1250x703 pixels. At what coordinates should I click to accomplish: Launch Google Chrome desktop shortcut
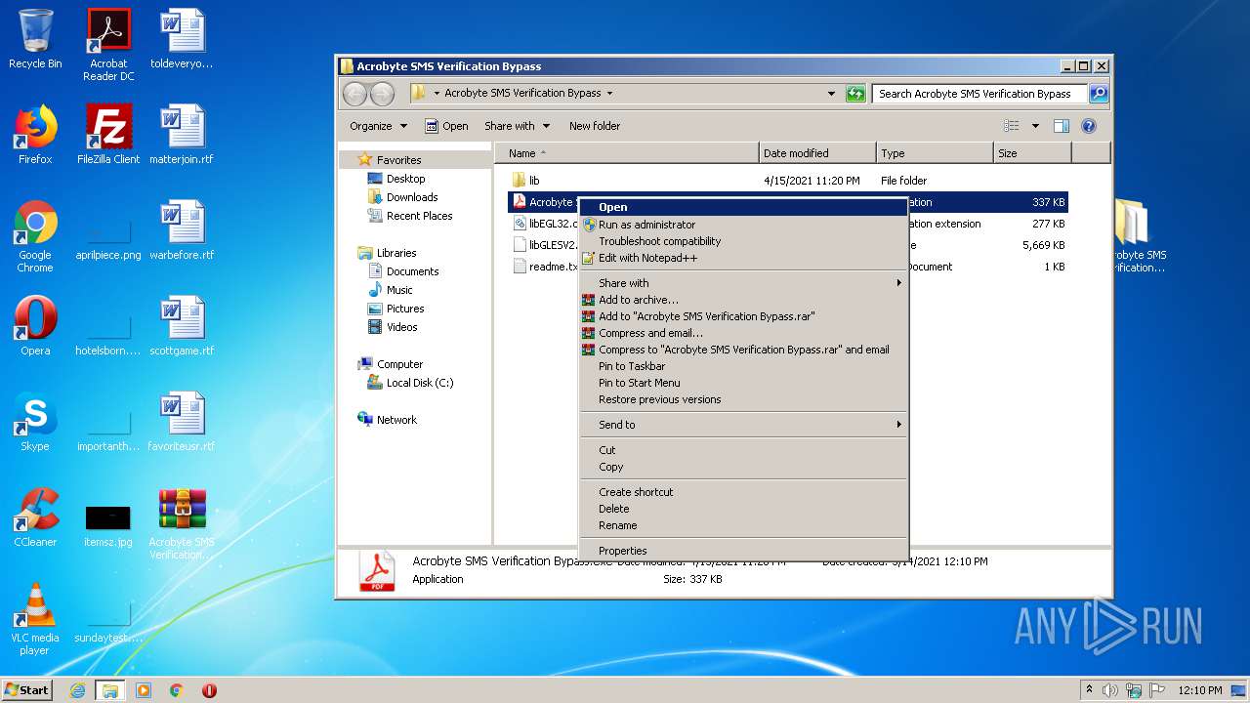click(x=35, y=236)
